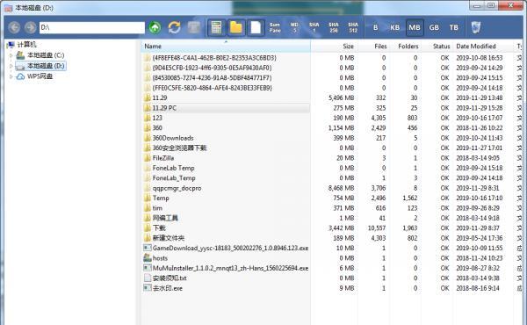The image size is (527, 325).
Task: Click the recycle bin toolbar icon
Action: tap(476, 27)
